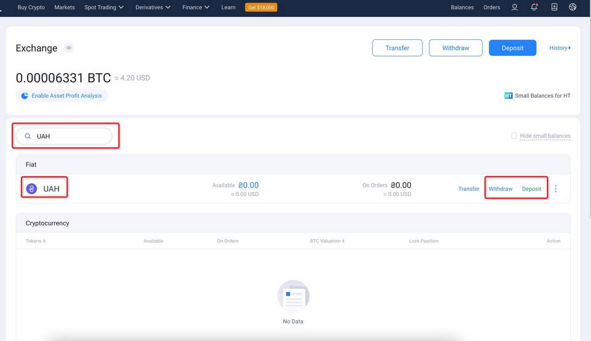Click Withdraw link in the UAH row
591x341 pixels.
click(x=501, y=189)
